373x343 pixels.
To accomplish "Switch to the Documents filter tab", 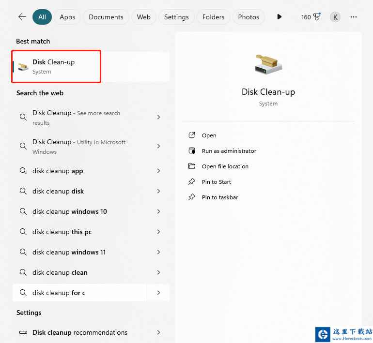I will point(106,17).
